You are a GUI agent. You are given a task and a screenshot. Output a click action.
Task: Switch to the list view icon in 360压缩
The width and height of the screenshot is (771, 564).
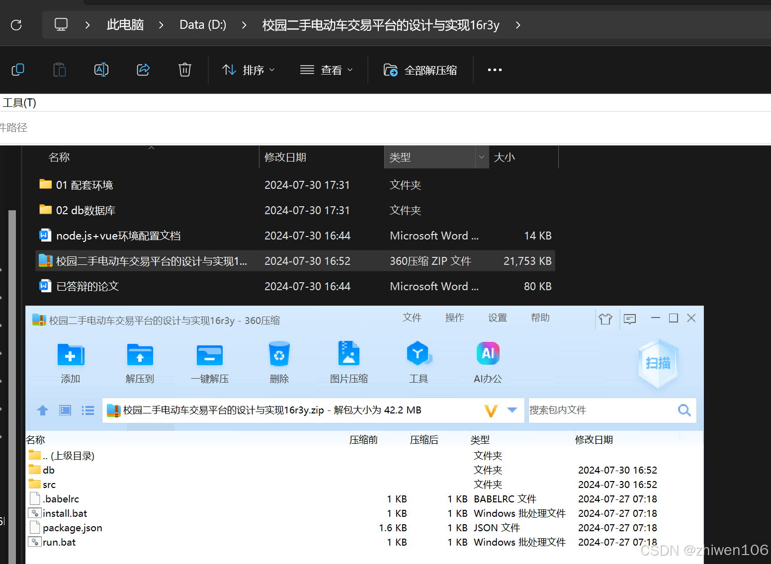pyautogui.click(x=88, y=410)
